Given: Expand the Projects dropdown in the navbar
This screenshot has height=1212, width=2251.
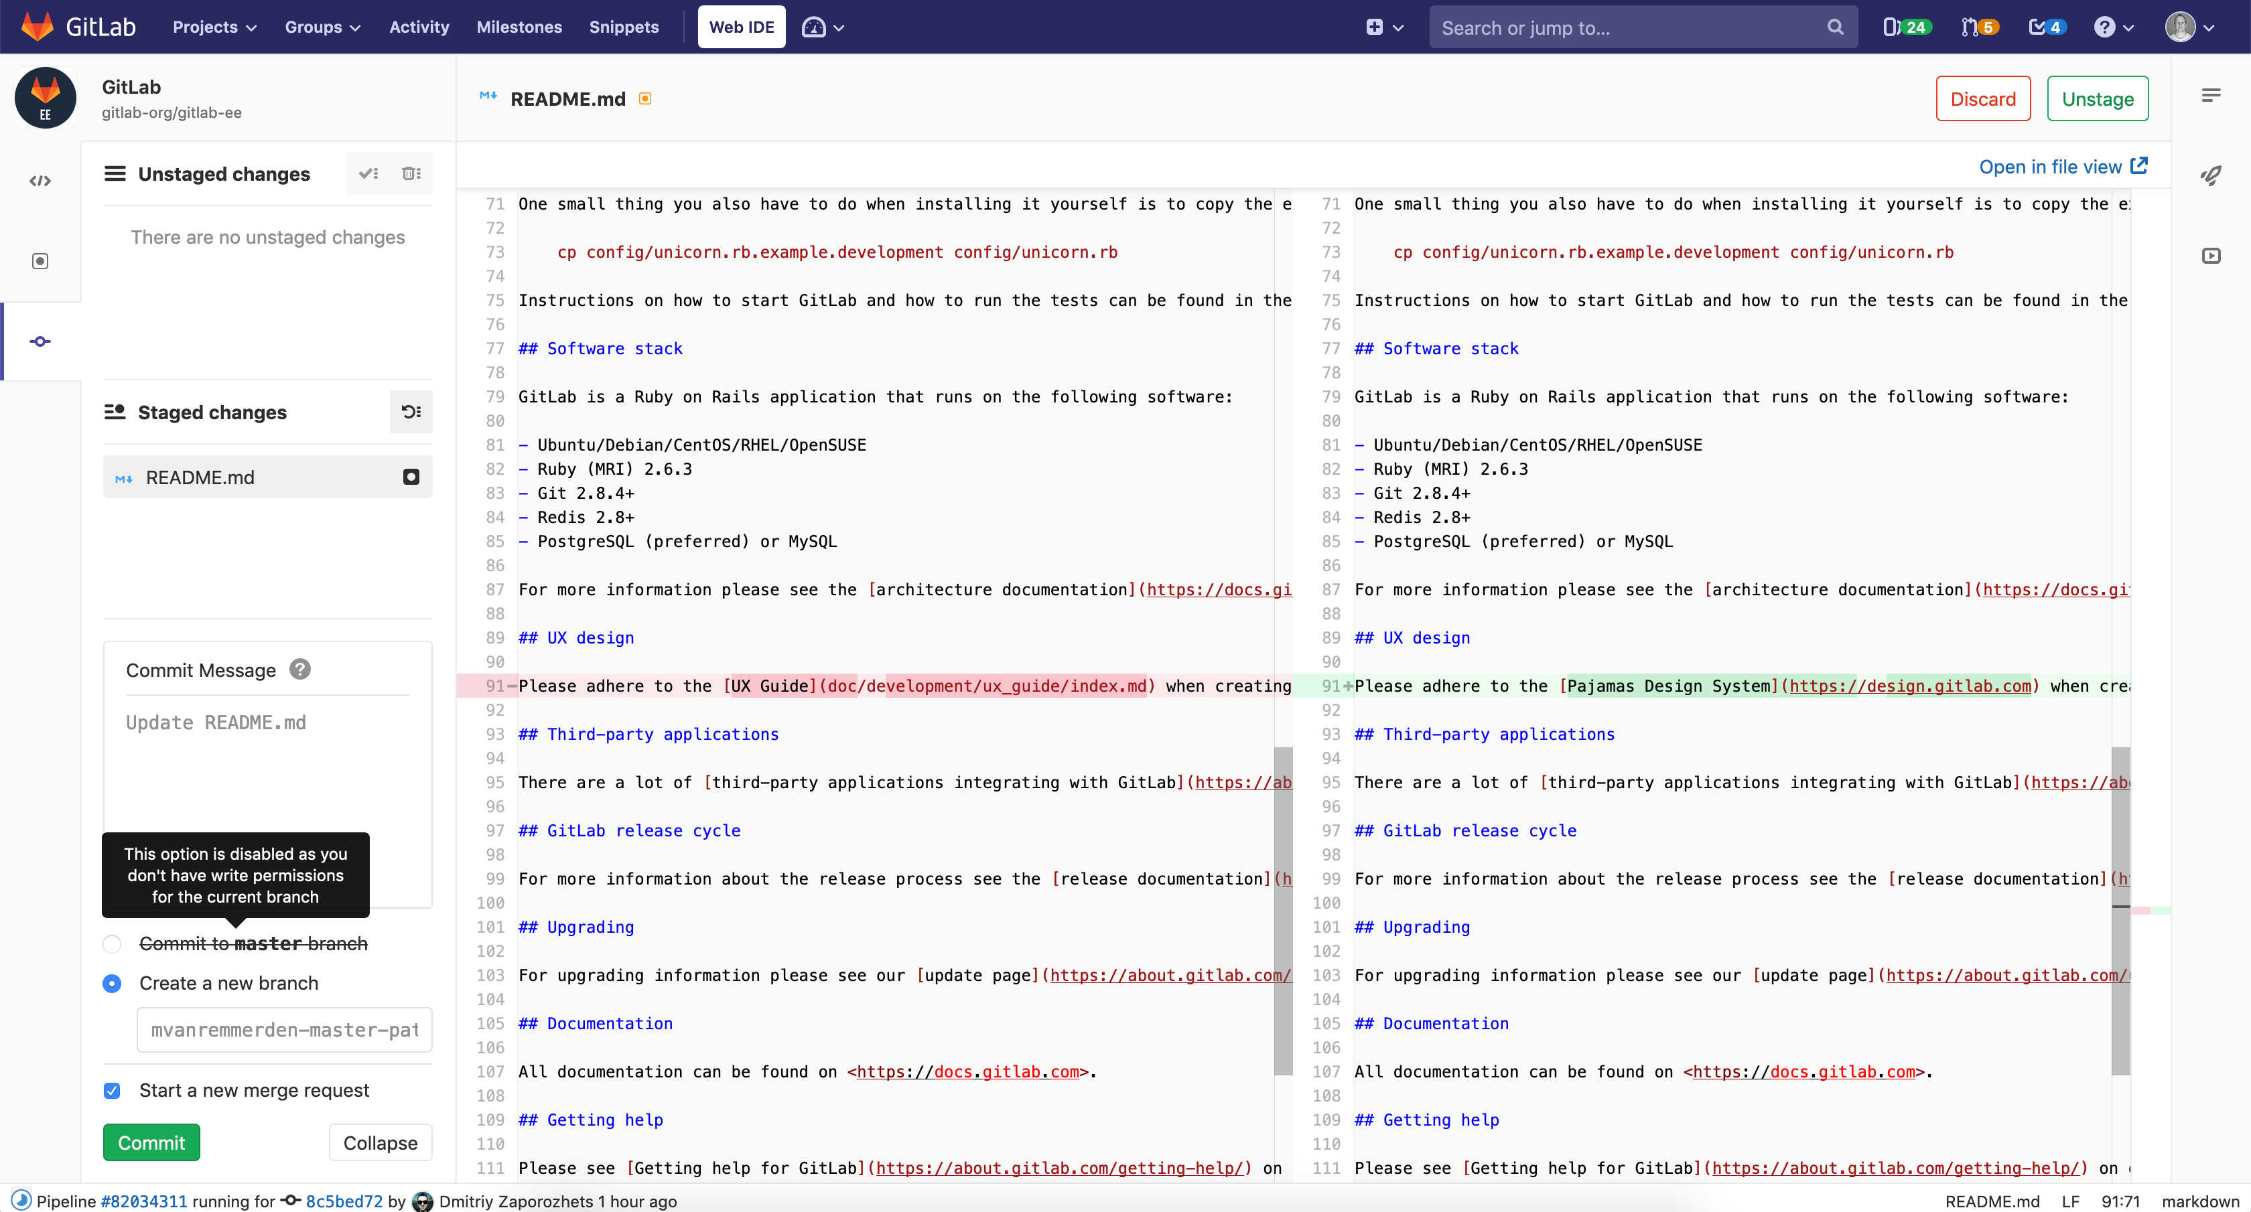Looking at the screenshot, I should (x=214, y=27).
